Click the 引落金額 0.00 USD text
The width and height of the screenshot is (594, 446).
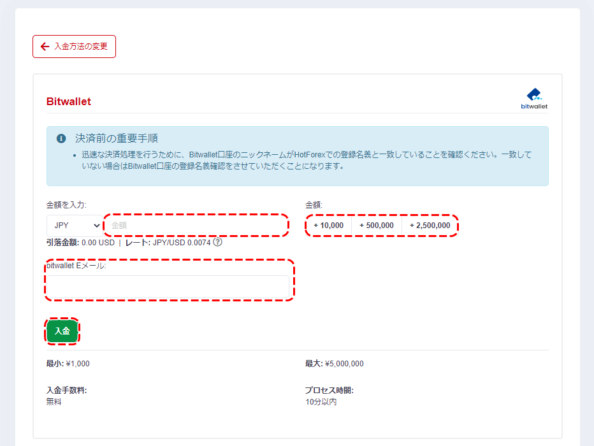(80, 243)
